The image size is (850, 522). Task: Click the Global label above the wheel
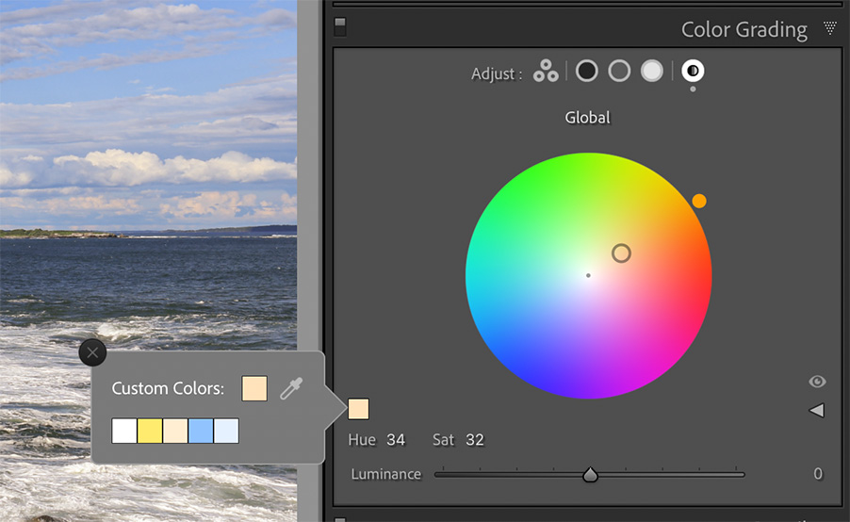coord(588,118)
